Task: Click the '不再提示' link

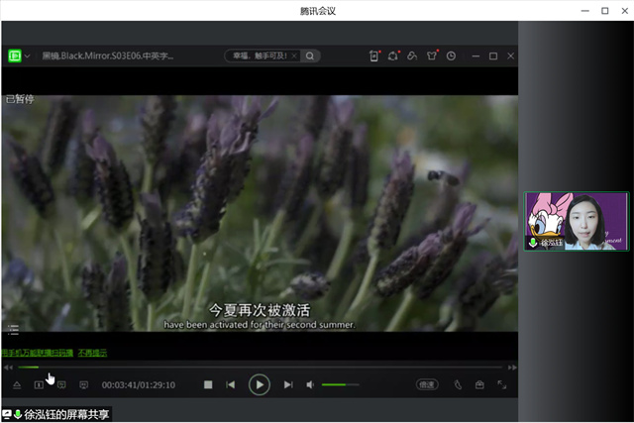Action: tap(92, 353)
